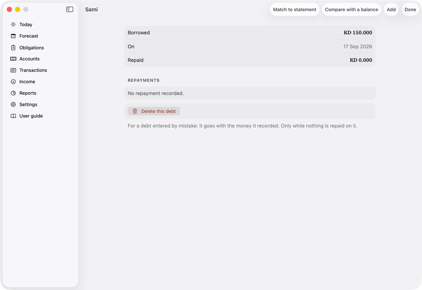Click Match to statement button
Viewport: 422px width, 290px height.
(x=294, y=9)
